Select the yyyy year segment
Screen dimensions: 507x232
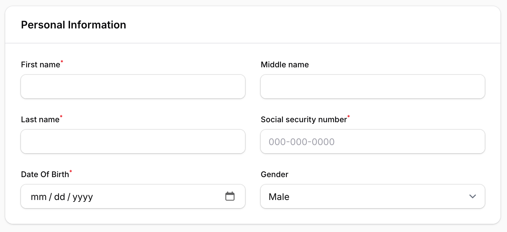[83, 197]
